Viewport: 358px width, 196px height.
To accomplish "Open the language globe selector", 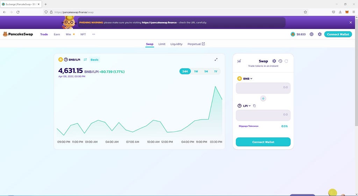I will pyautogui.click(x=312, y=34).
